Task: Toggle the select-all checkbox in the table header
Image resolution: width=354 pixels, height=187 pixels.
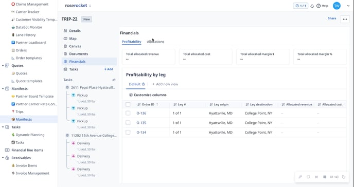Action: pyautogui.click(x=128, y=104)
